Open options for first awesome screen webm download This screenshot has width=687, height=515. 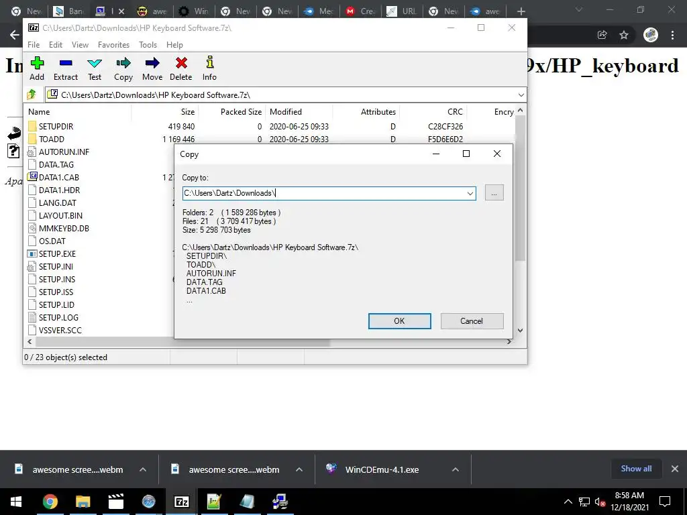(143, 469)
